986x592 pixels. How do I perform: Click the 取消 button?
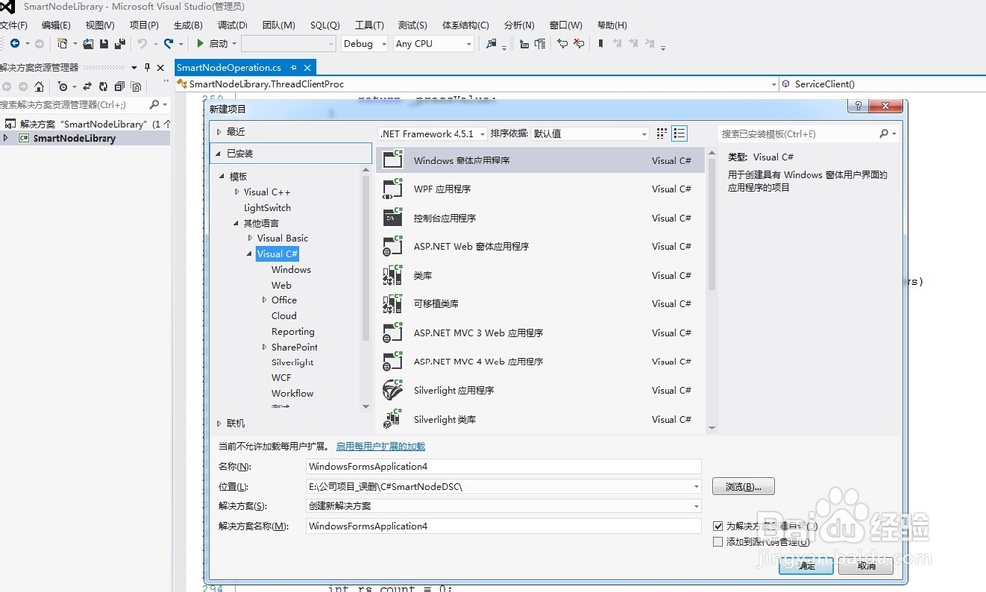click(x=866, y=566)
